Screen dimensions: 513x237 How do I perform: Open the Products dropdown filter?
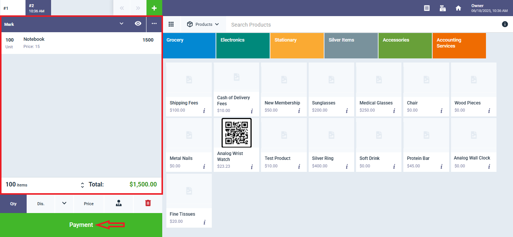click(x=203, y=24)
